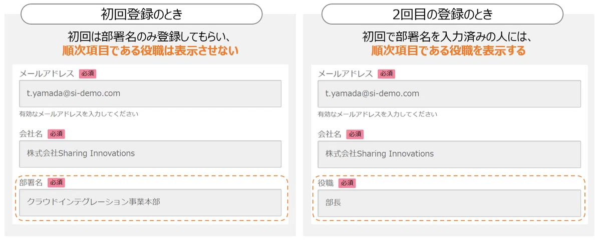Click orange text 順次項目である役職は表示させない

(150, 50)
